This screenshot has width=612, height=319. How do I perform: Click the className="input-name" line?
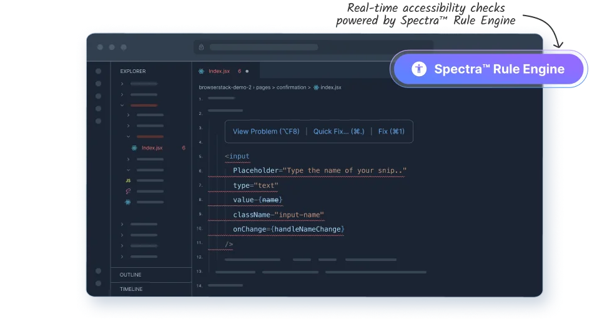point(279,215)
